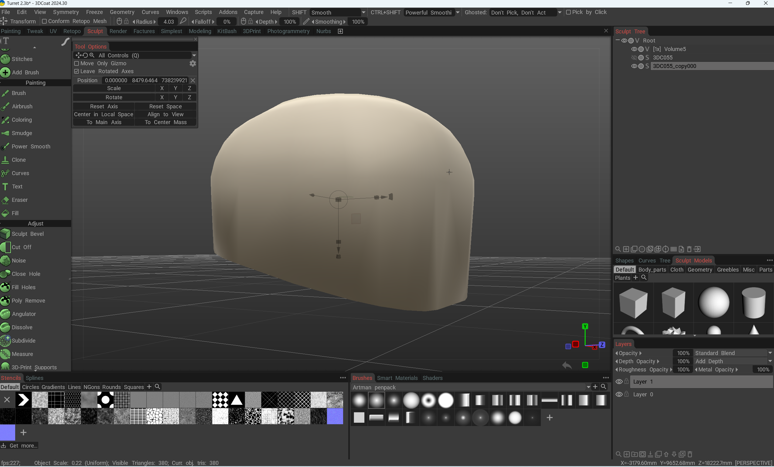This screenshot has height=467, width=774.
Task: Open the Splines tab
Action: pyautogui.click(x=35, y=378)
